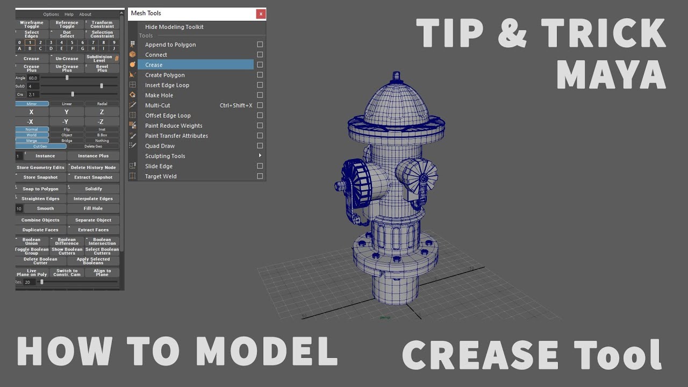The image size is (688, 387).
Task: Open option box for Multi-Cut
Action: pyautogui.click(x=260, y=105)
